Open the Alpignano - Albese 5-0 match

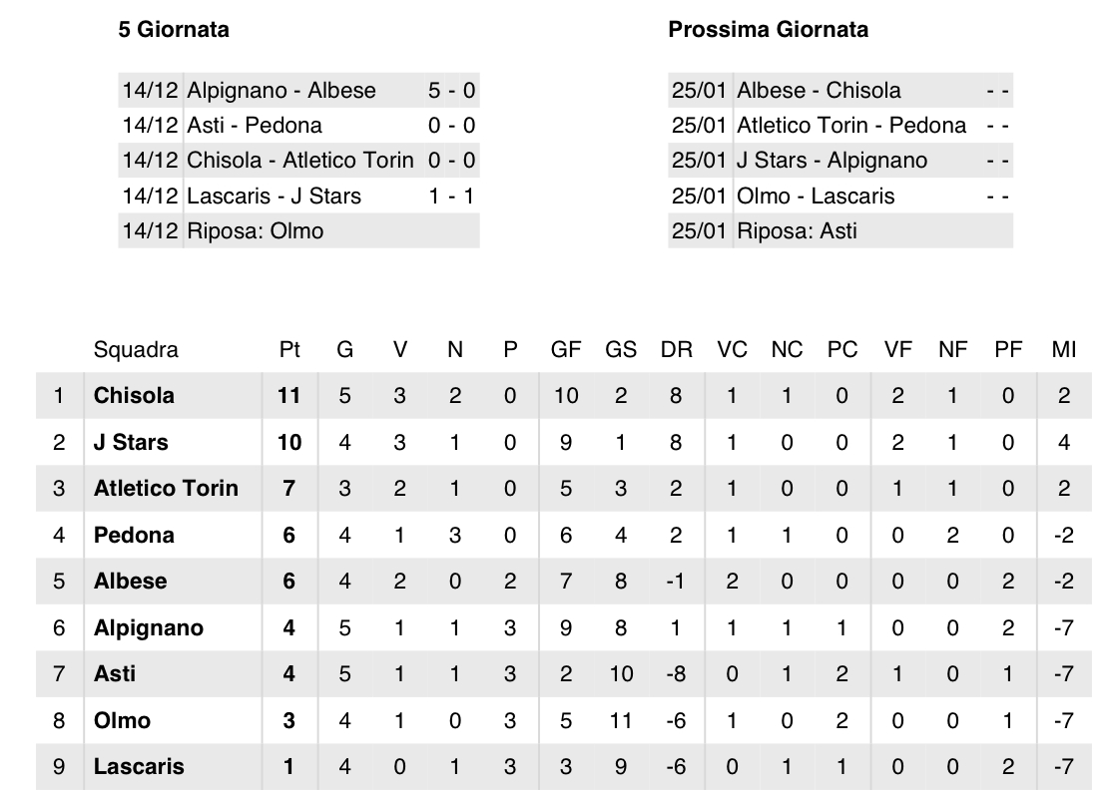(x=299, y=91)
